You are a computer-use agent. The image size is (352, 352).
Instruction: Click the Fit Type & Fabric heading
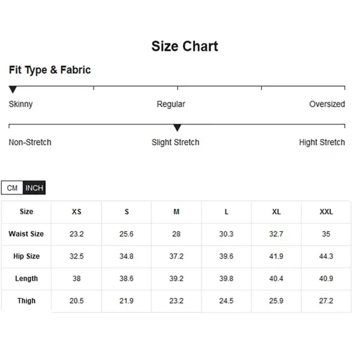point(50,70)
